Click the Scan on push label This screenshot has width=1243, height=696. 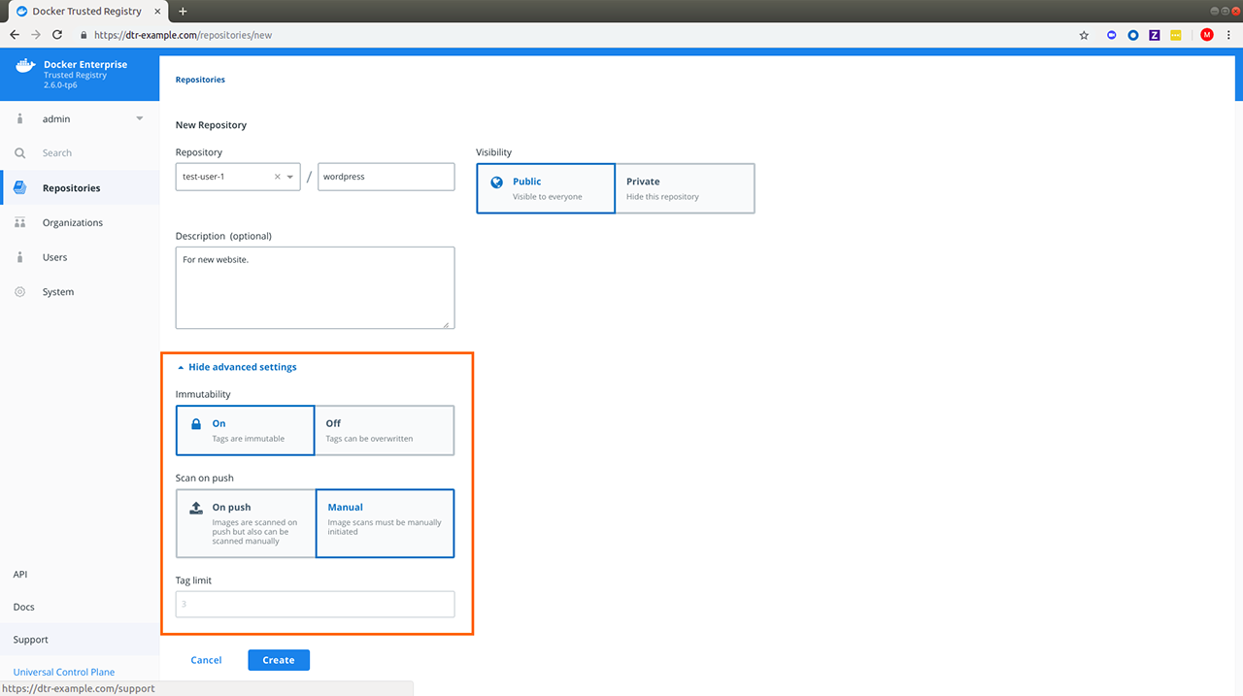(205, 478)
